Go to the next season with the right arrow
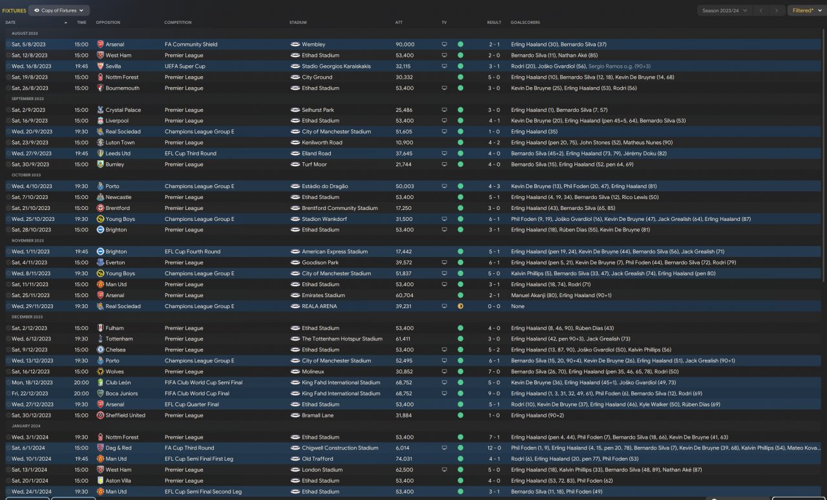 (778, 10)
